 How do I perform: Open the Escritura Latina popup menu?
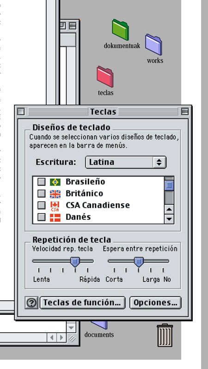pyautogui.click(x=126, y=162)
